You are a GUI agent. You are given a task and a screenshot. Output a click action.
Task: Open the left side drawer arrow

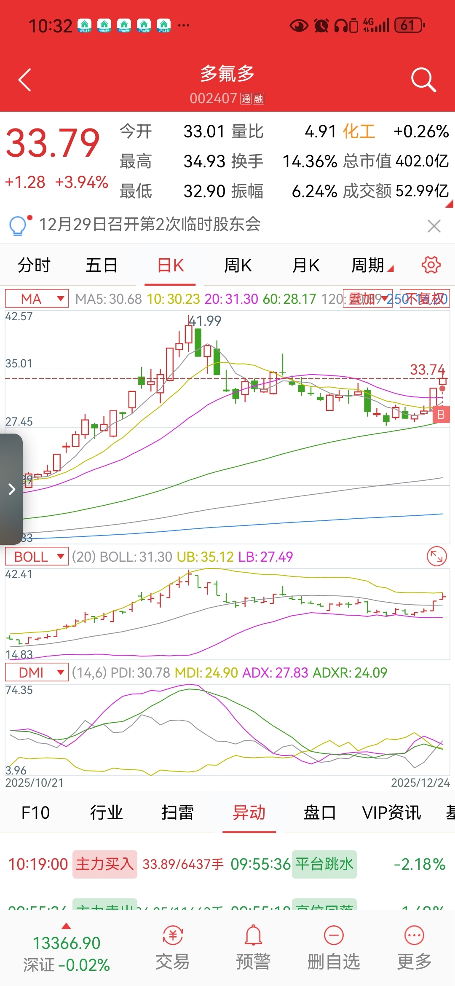click(x=11, y=489)
